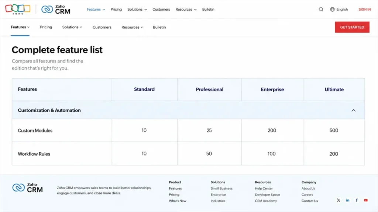Open the X (Twitter) social icon
378x212 pixels.
click(x=339, y=200)
